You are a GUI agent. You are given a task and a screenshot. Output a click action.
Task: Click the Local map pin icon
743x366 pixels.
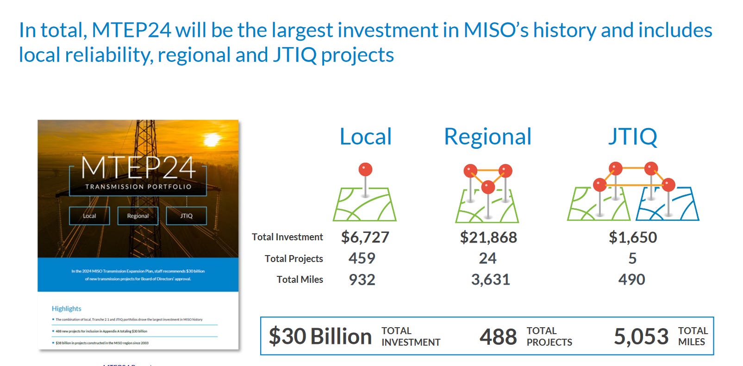point(365,192)
